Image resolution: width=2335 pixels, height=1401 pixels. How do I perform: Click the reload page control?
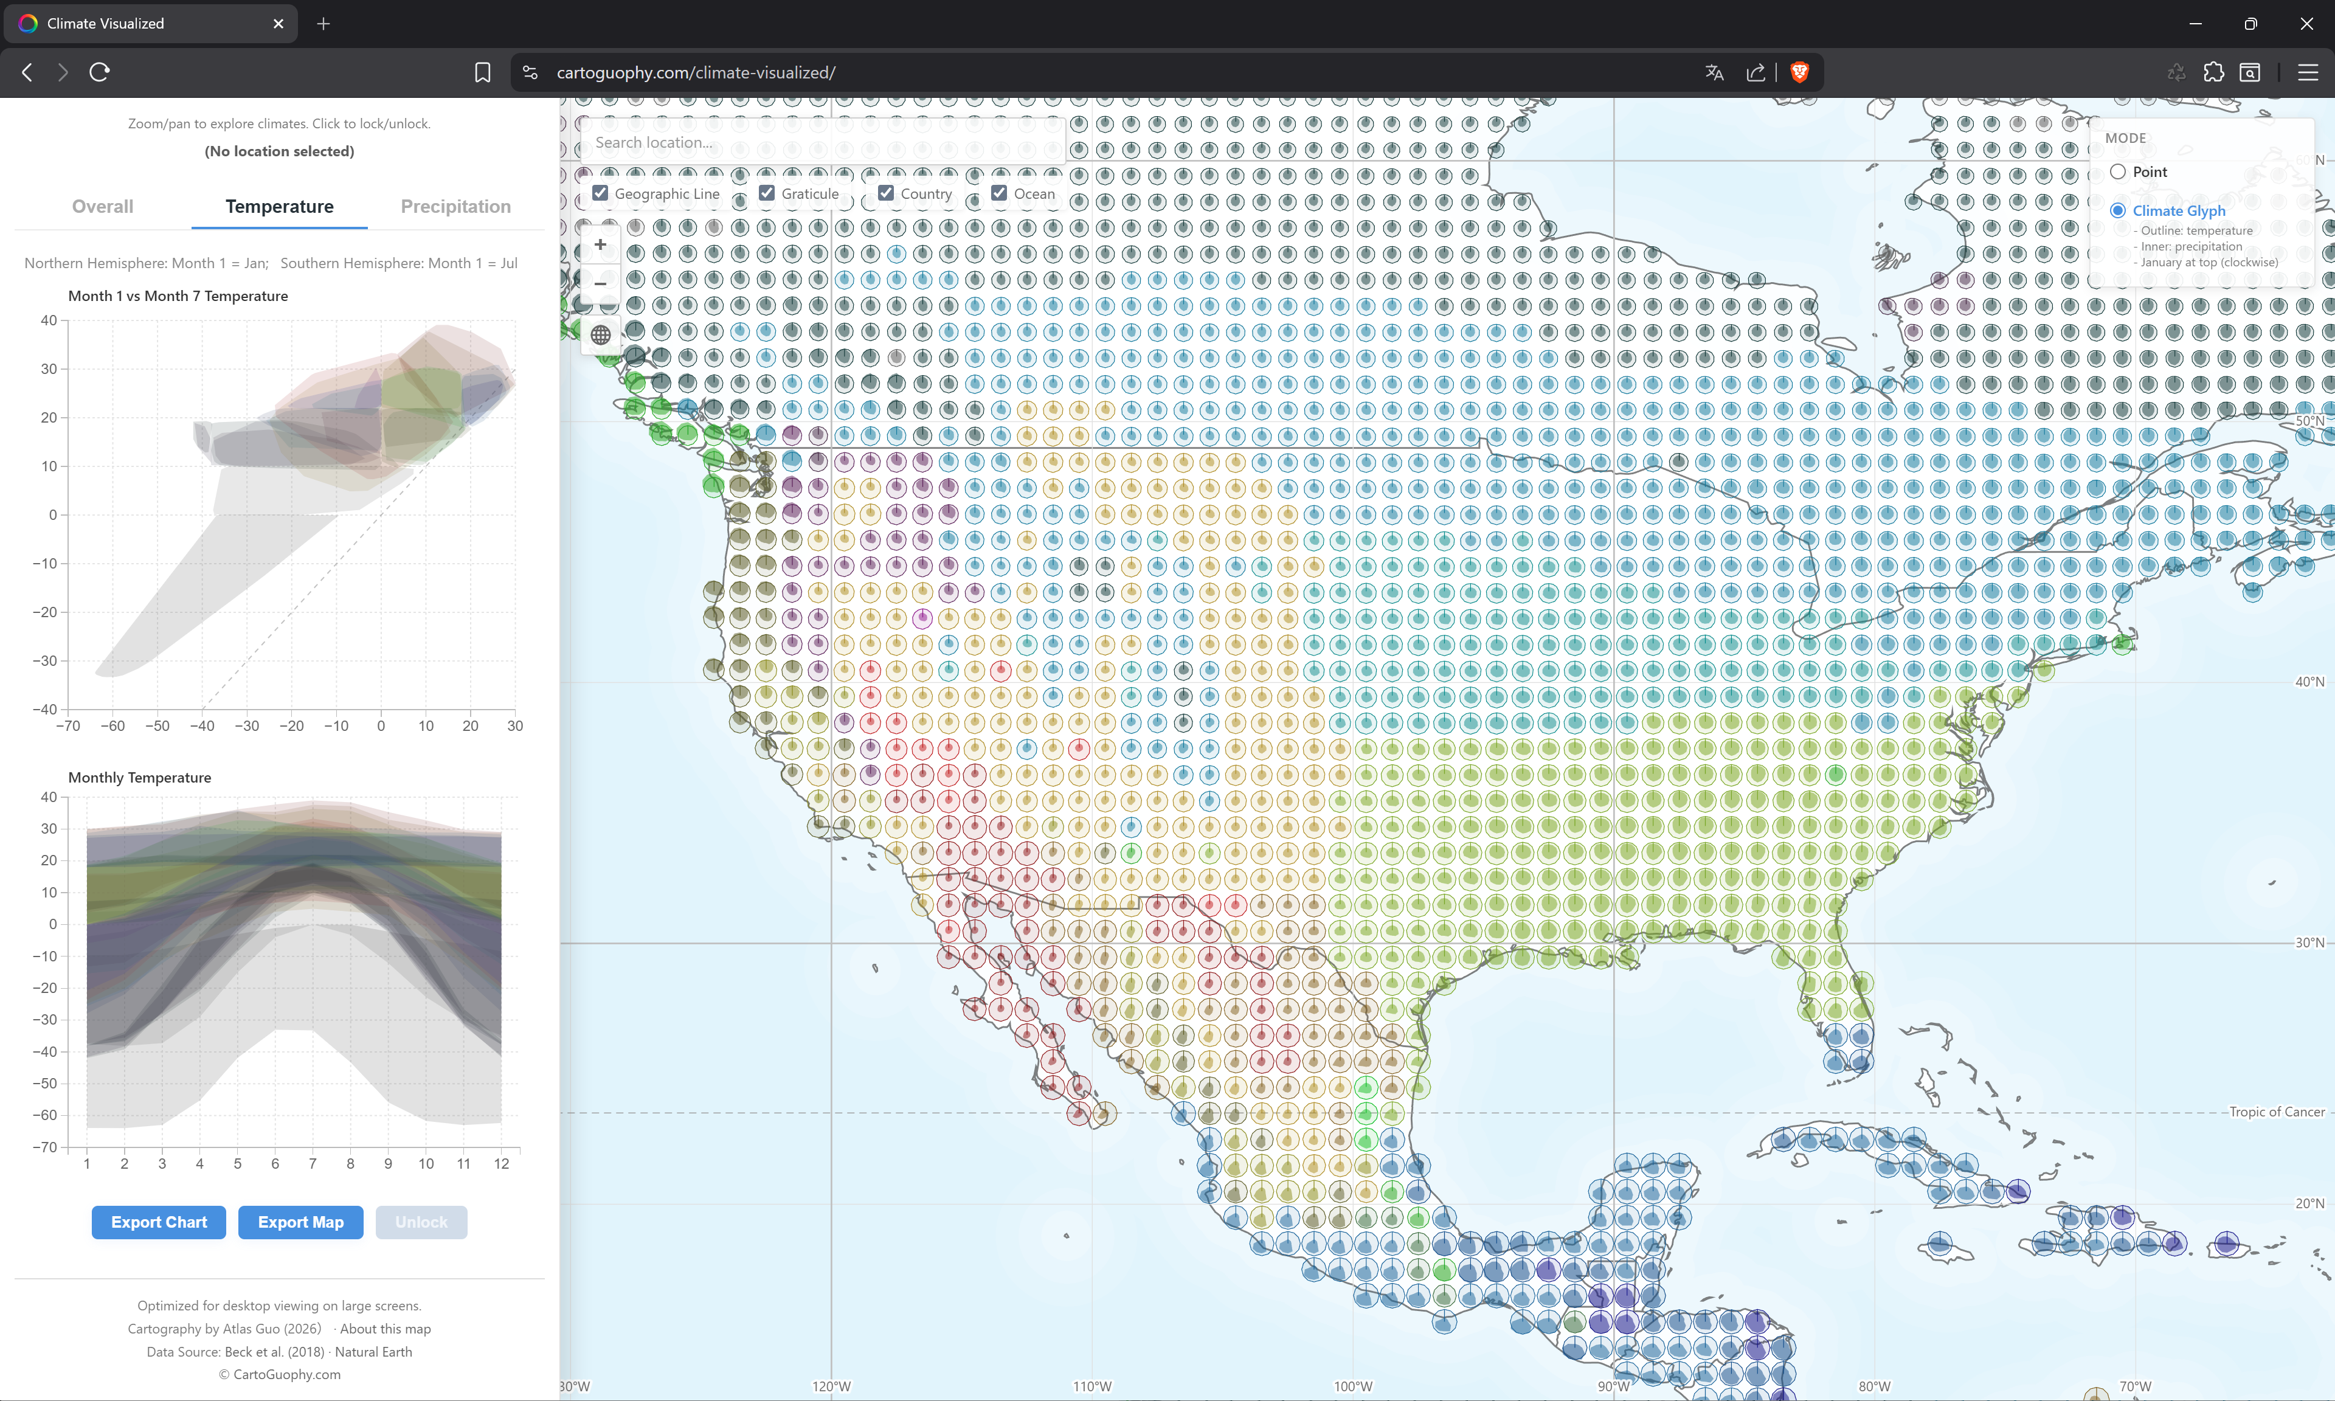point(98,72)
